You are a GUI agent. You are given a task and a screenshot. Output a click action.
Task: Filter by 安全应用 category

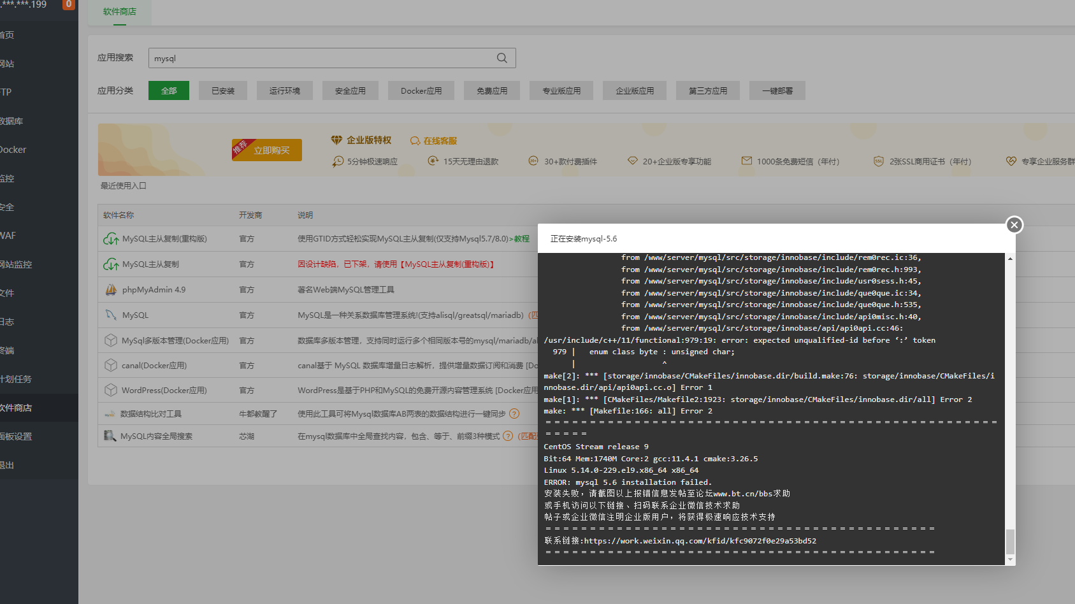350,90
